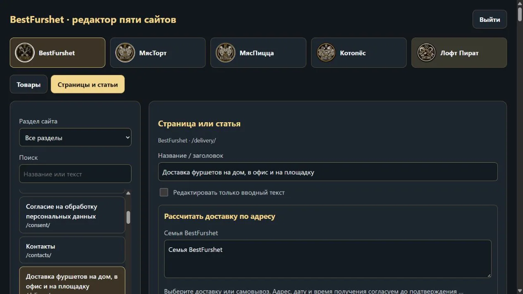Click the page list scrollbar thumb
Viewport: 523px width, 294px height.
128,217
